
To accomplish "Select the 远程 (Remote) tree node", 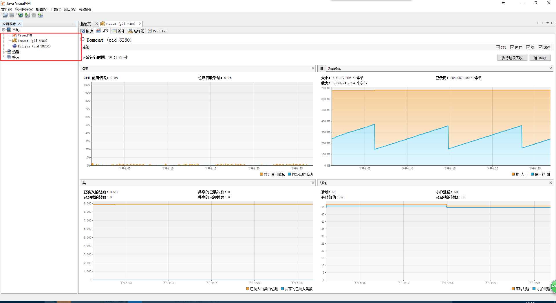I will [x=16, y=52].
